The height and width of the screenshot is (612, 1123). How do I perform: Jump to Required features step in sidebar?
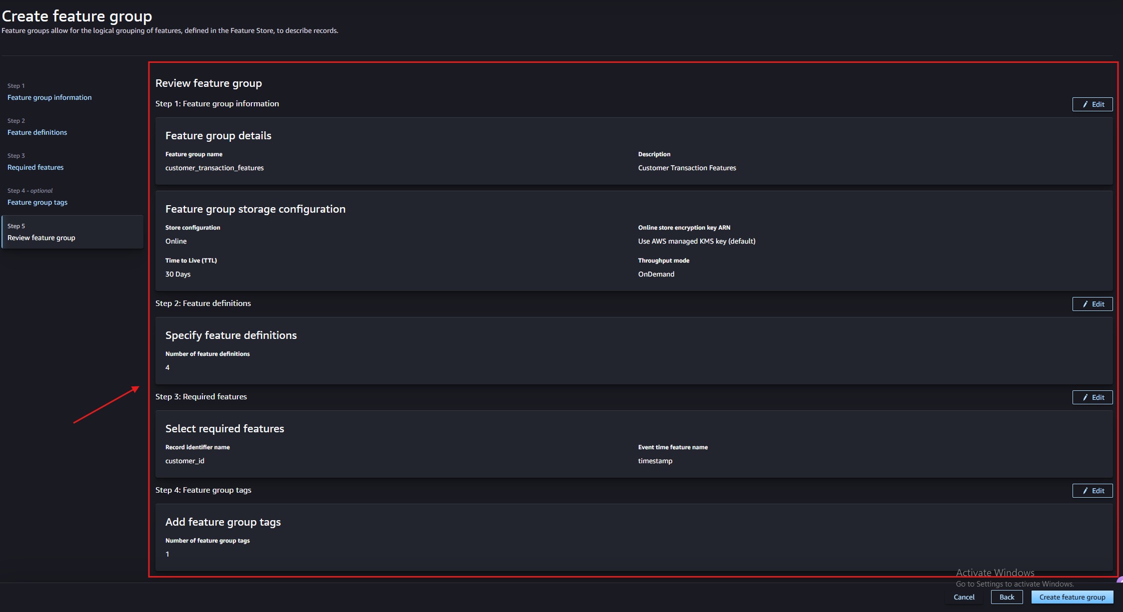point(35,167)
